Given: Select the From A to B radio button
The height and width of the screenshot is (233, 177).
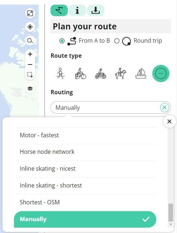Looking at the screenshot, I should [x=62, y=41].
